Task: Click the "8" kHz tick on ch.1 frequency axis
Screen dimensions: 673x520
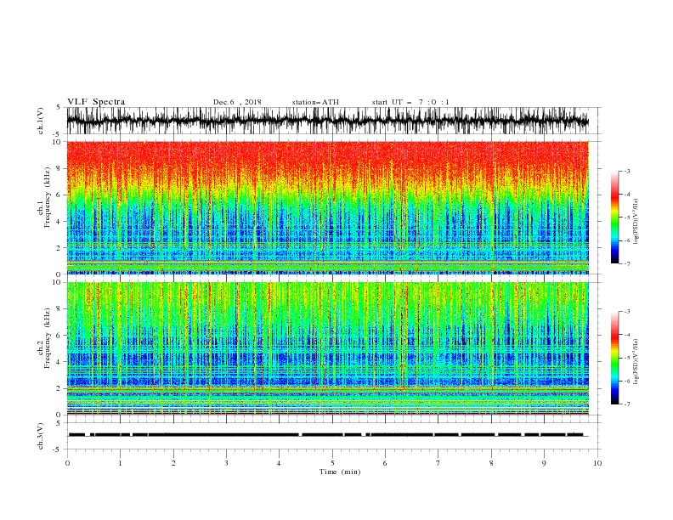Action: (59, 168)
